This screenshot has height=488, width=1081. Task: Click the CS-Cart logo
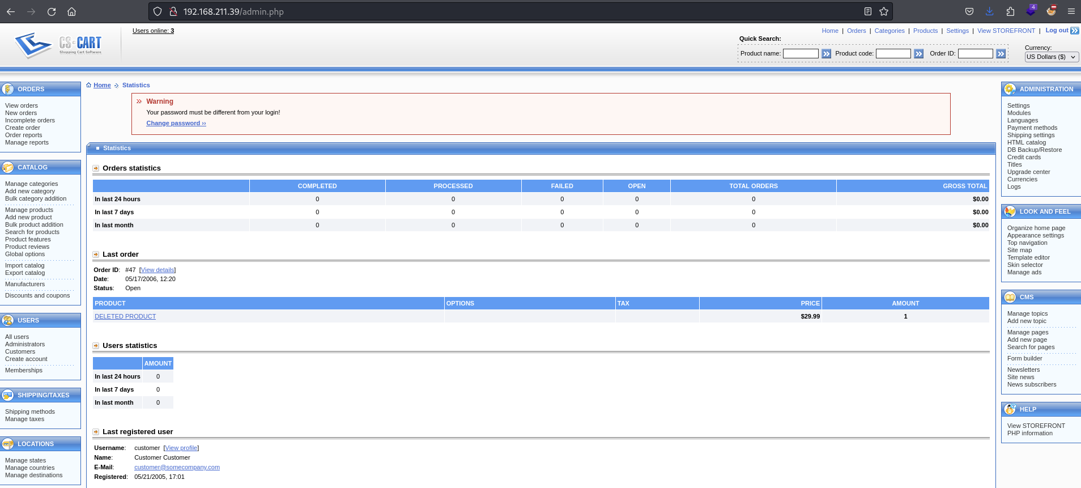coord(59,45)
